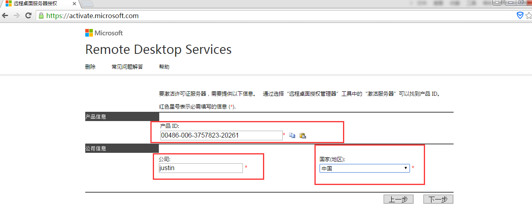Screen dimensions: 532x224
Task: Open a new browser tab
Action: point(87,4)
